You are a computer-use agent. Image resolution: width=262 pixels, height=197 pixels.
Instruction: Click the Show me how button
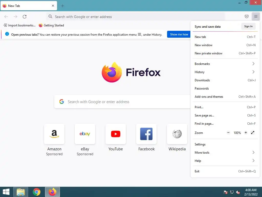point(179,34)
